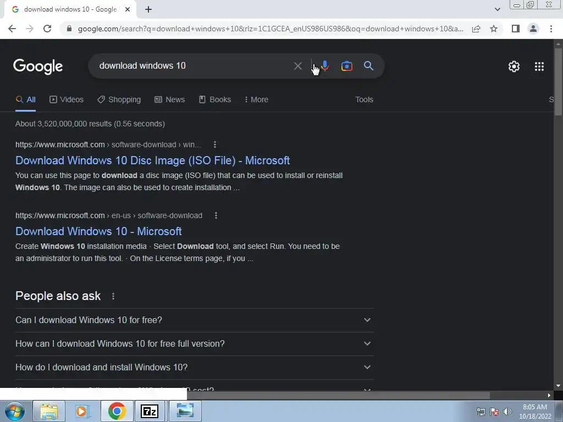Open 'Download Windows 10 - Microsoft' result
This screenshot has height=422, width=563.
(x=98, y=231)
